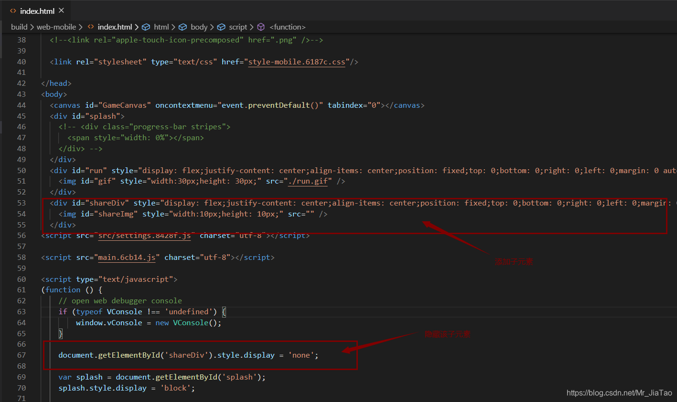Open the style-mobile.6187c.css link

pyautogui.click(x=297, y=62)
